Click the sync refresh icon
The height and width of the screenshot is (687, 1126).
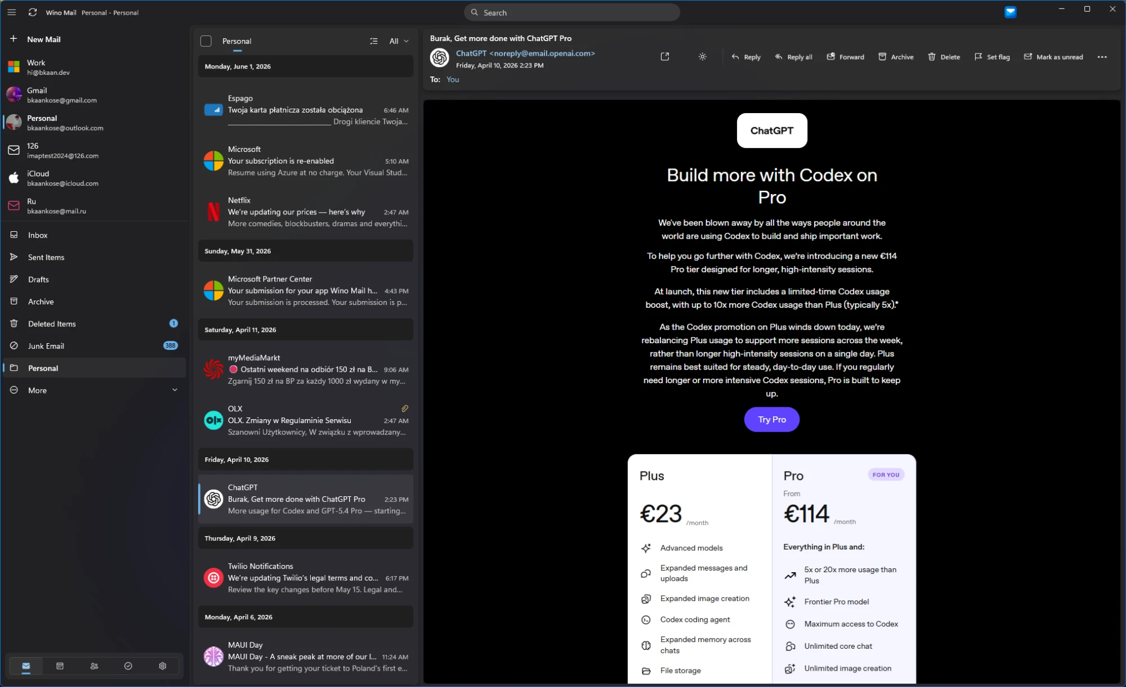coord(33,12)
